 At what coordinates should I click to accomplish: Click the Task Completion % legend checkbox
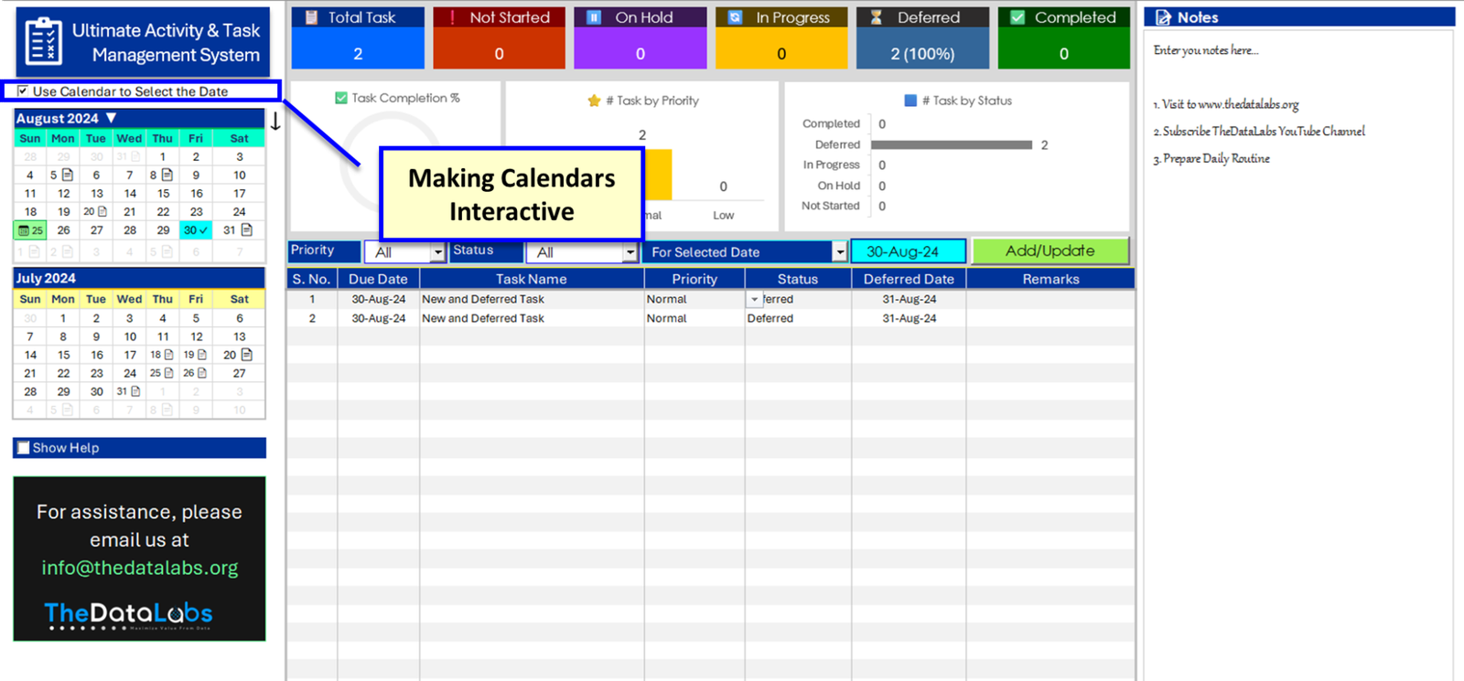tap(341, 98)
